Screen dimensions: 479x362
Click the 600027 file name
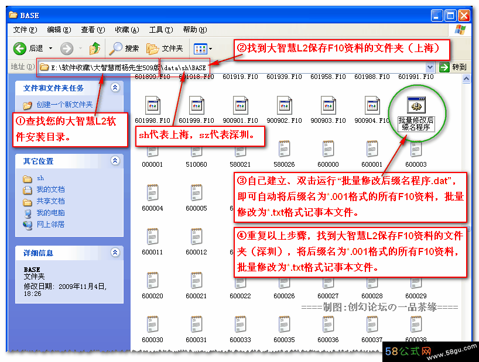click(329, 296)
